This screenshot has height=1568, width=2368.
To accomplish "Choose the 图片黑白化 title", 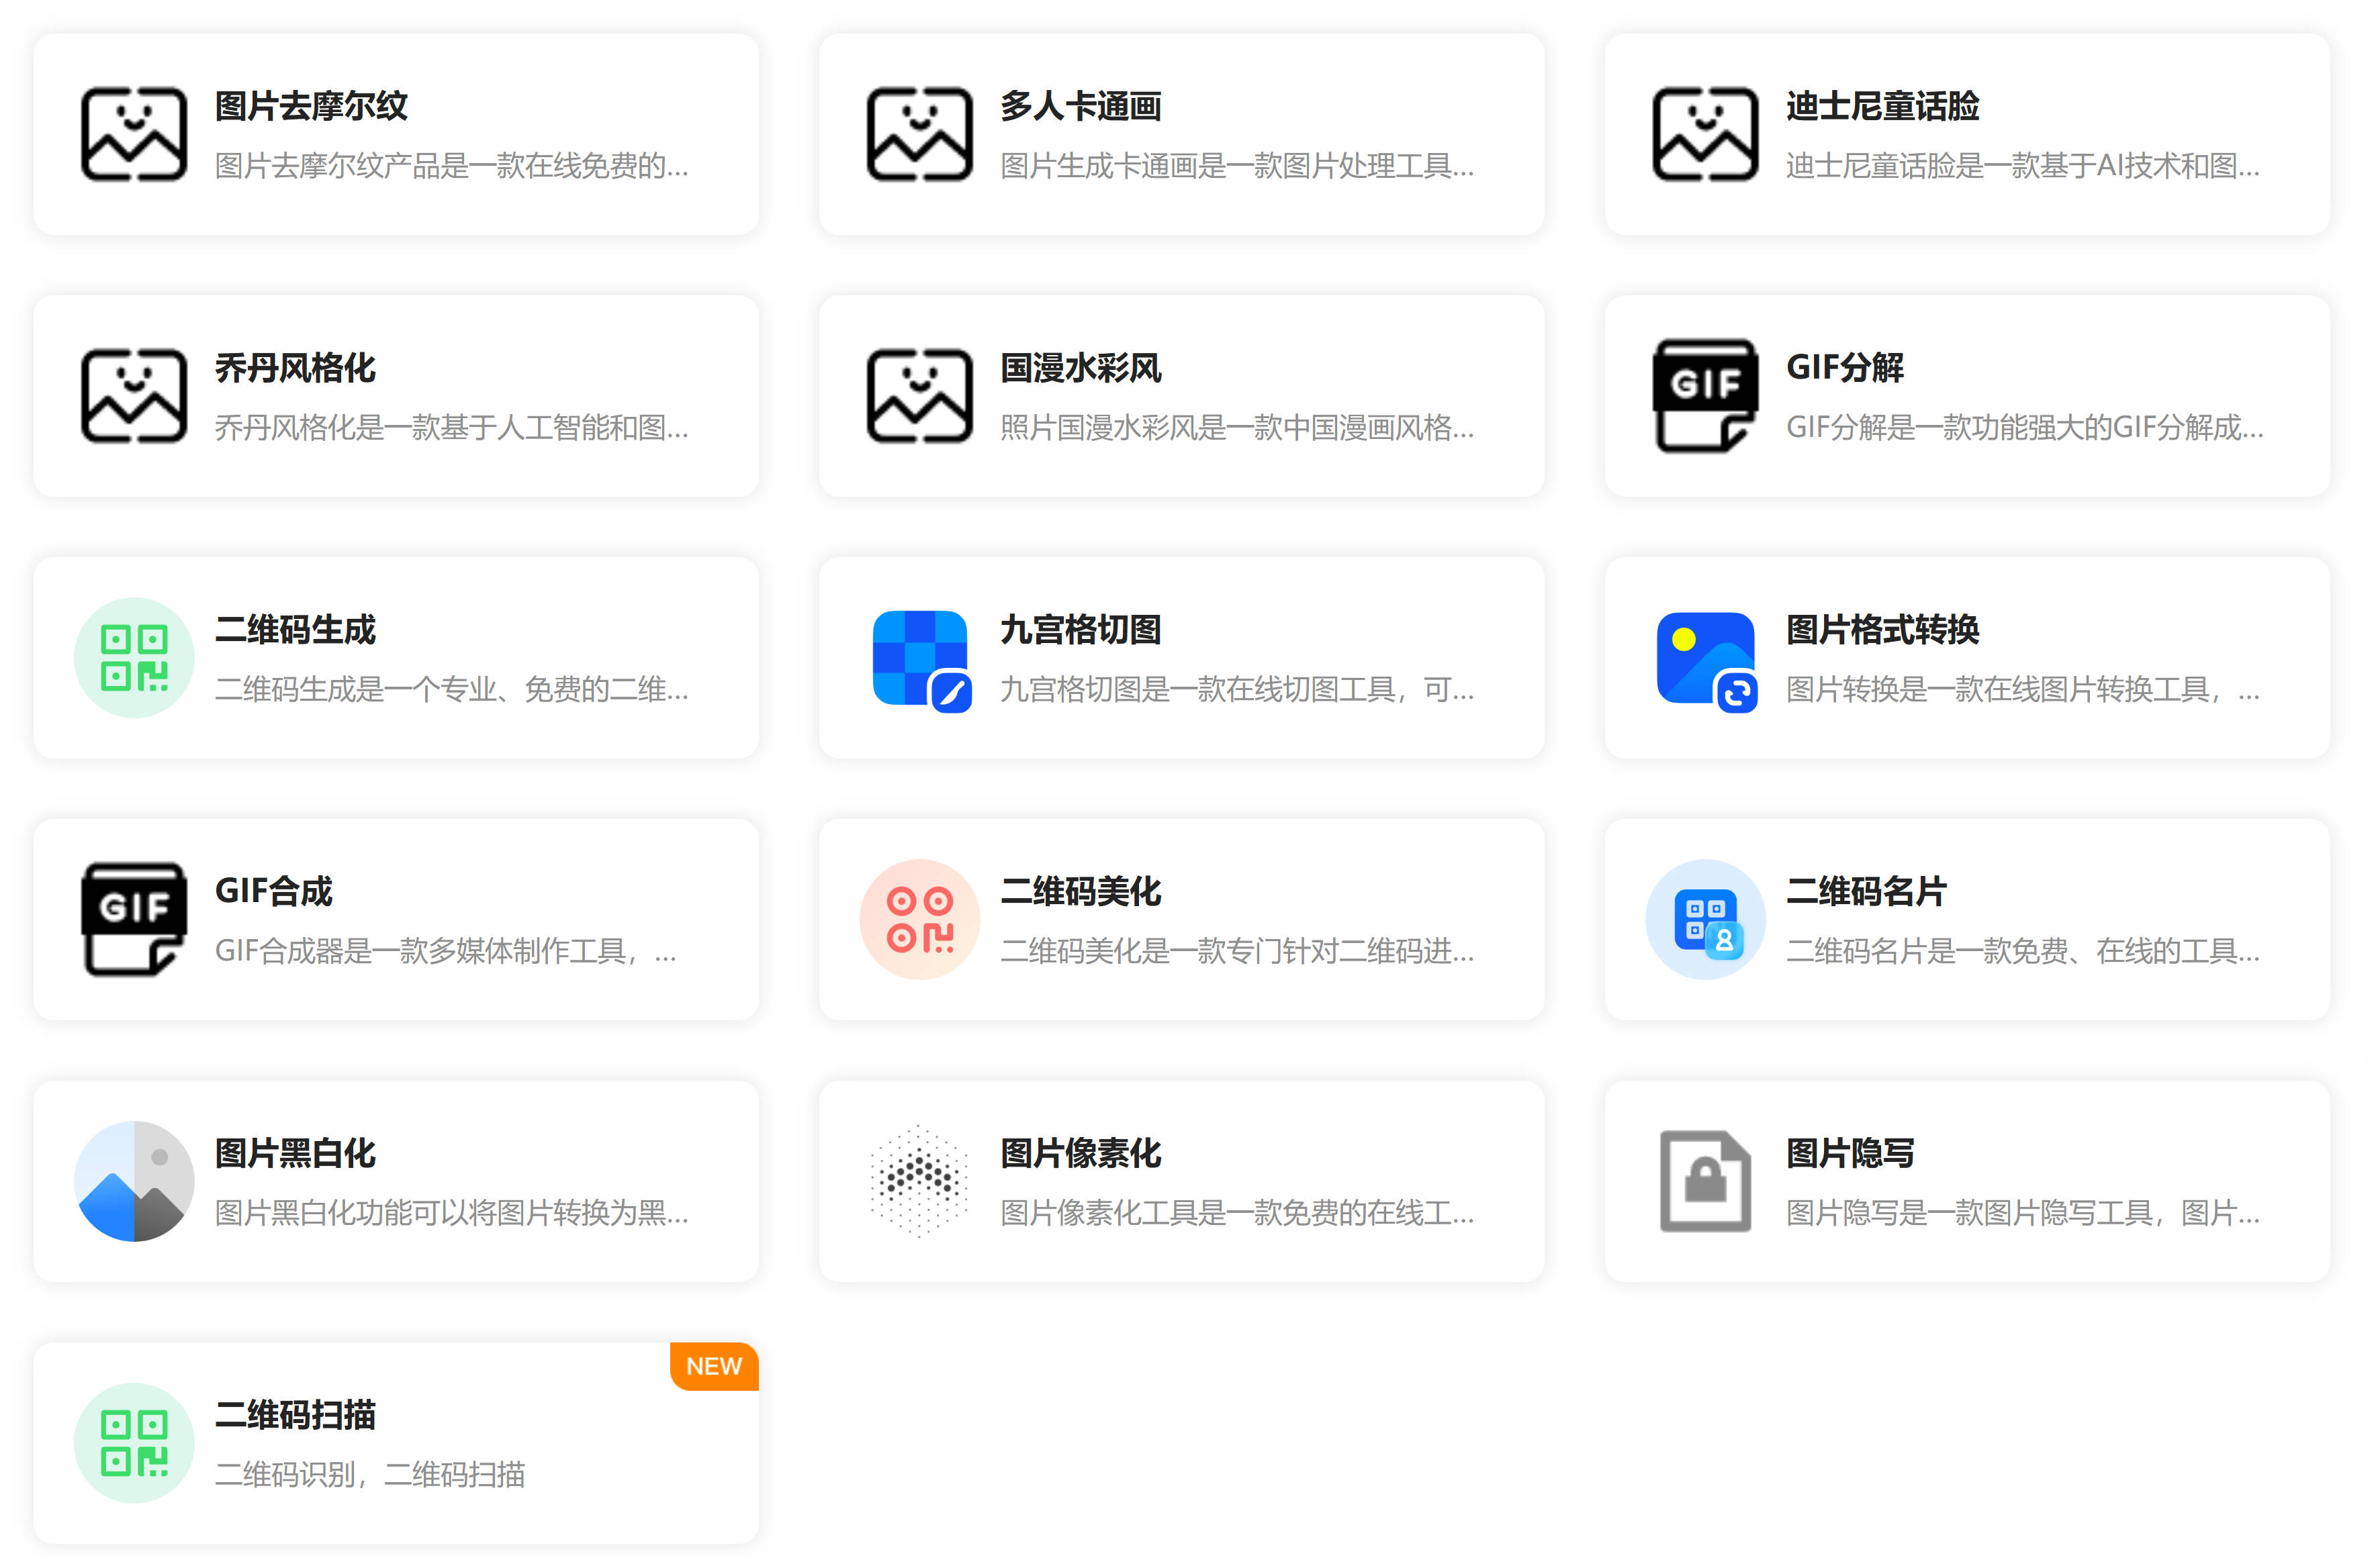I will (x=295, y=1153).
